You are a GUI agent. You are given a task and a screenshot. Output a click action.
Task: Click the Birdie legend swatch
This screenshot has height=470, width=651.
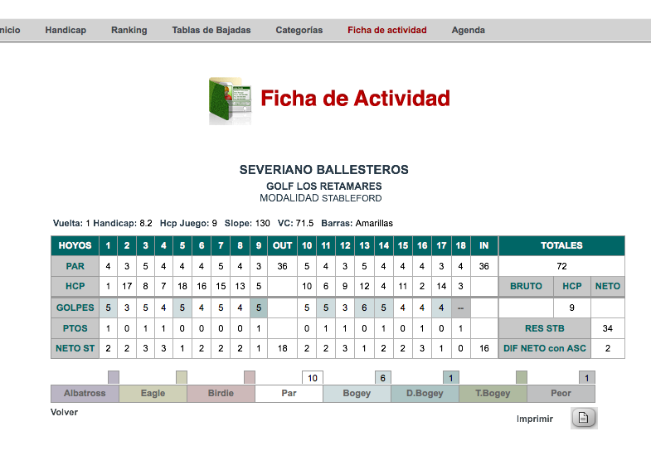click(x=221, y=393)
